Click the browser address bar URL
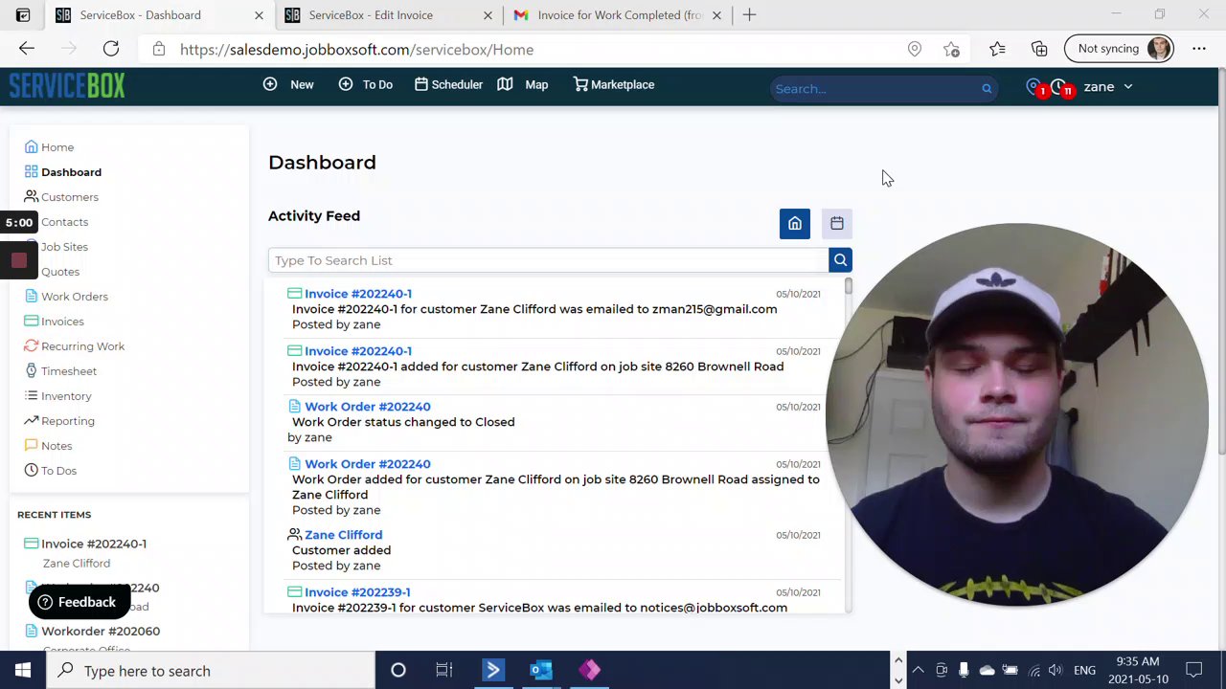 (x=356, y=50)
